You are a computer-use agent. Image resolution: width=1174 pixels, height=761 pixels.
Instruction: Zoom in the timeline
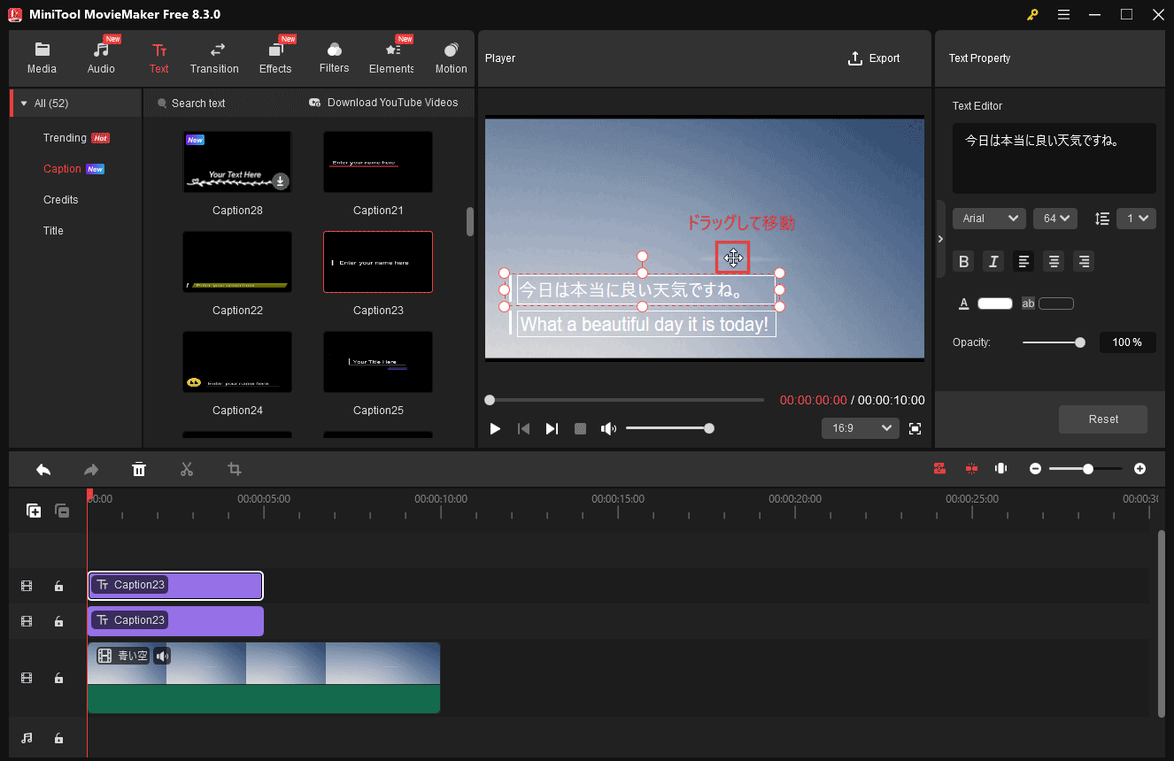[1139, 469]
